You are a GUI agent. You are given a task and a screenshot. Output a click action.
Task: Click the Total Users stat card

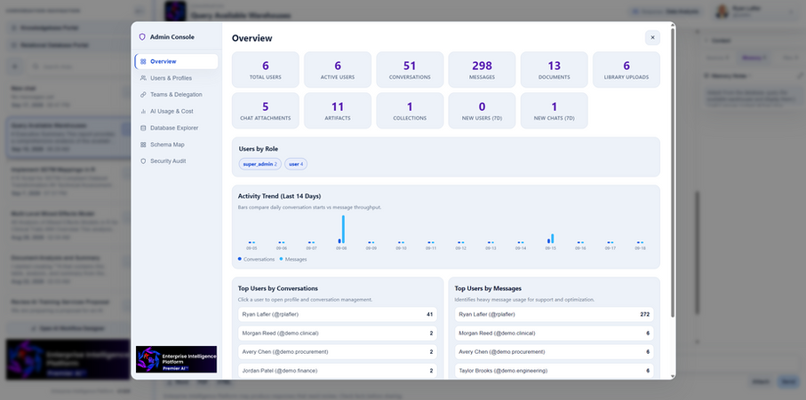tap(266, 70)
